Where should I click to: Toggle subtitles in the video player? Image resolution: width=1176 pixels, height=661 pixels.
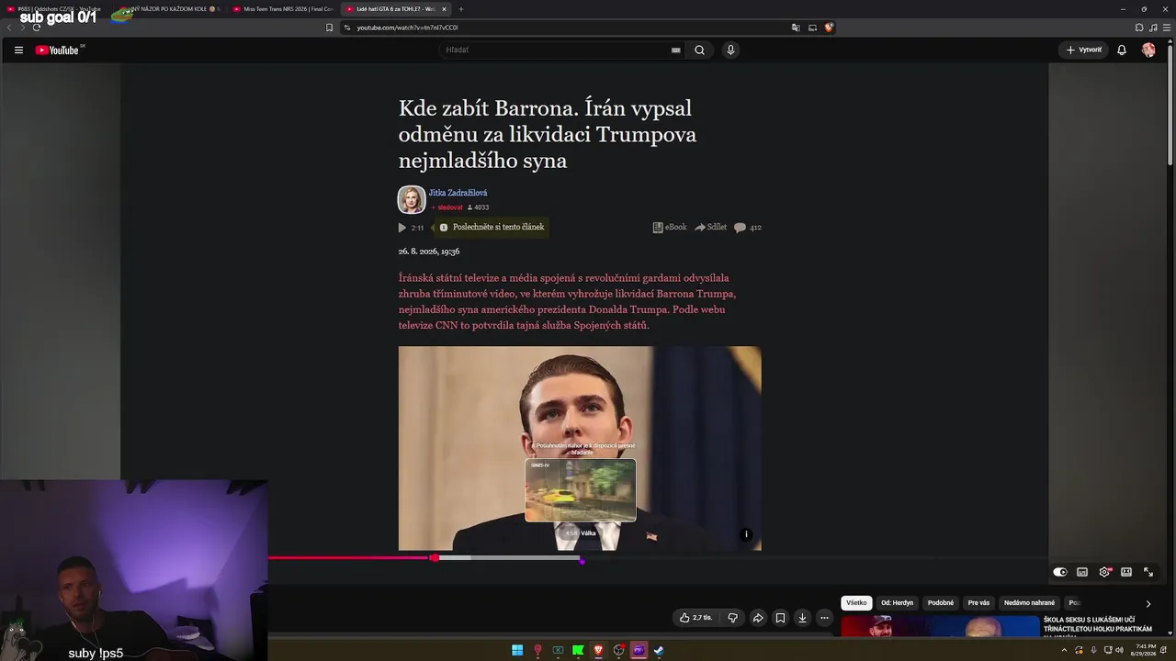pos(1082,572)
